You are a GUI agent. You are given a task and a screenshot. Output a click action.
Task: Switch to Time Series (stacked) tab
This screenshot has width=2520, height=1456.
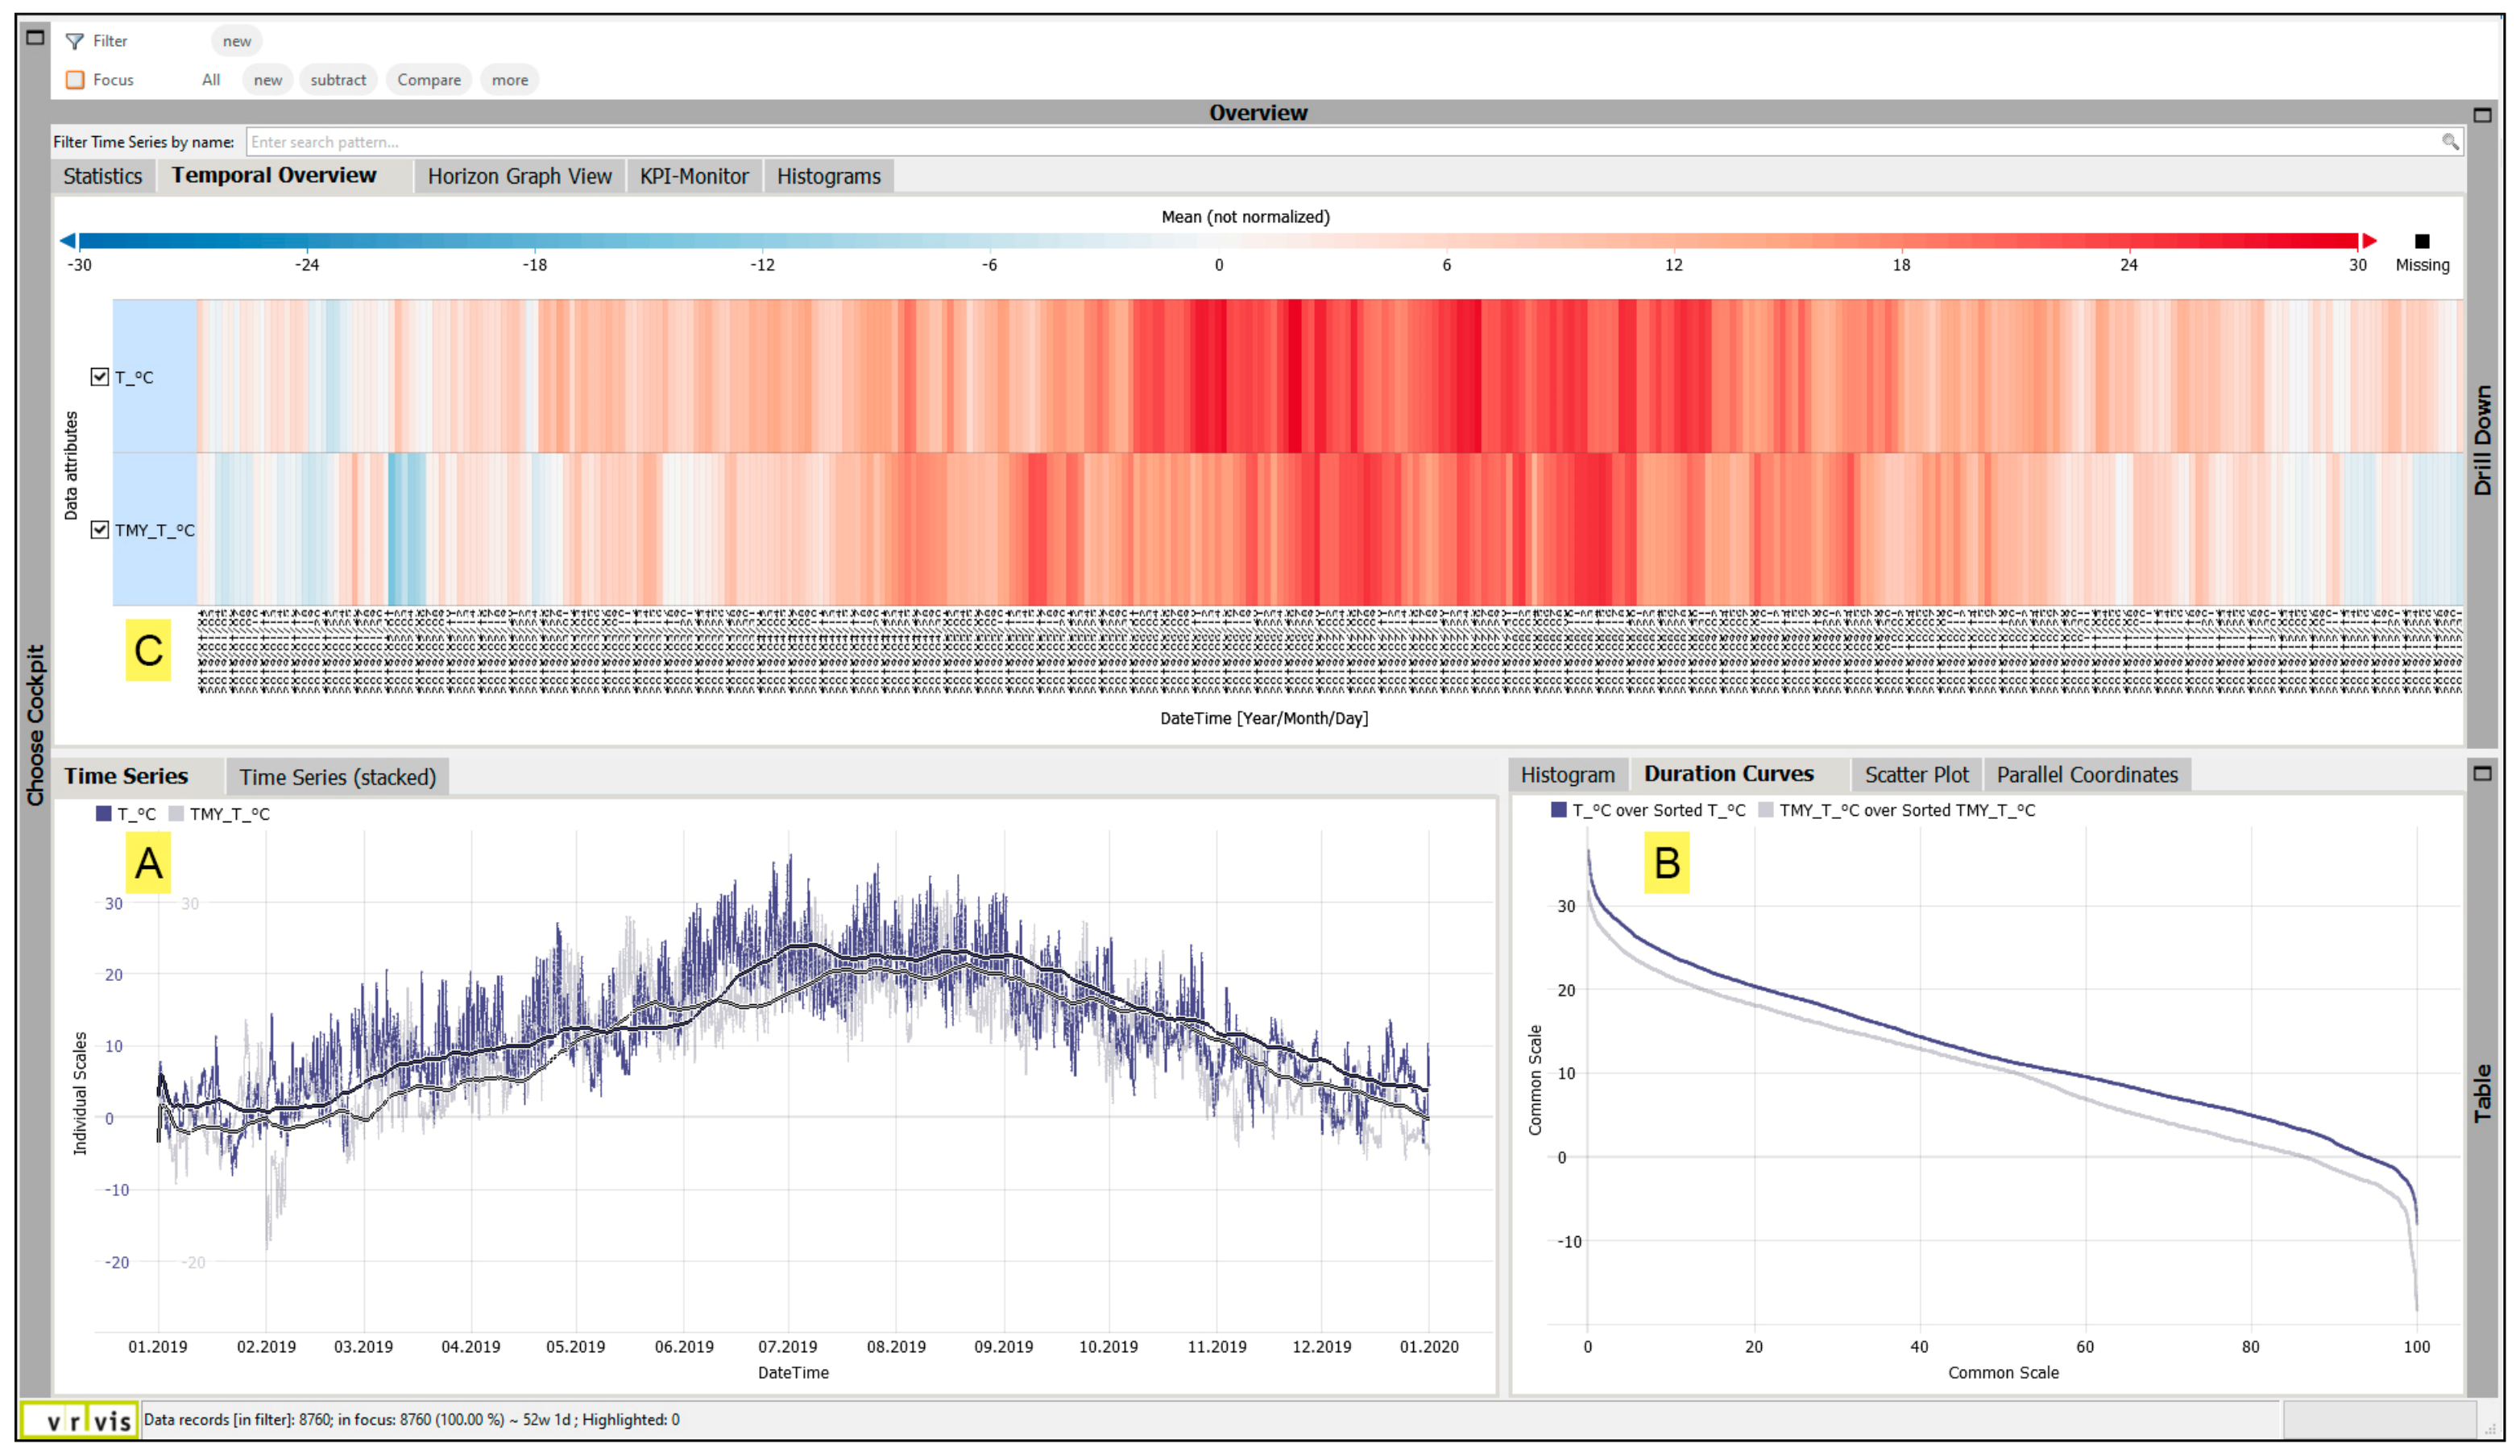pyautogui.click(x=337, y=777)
